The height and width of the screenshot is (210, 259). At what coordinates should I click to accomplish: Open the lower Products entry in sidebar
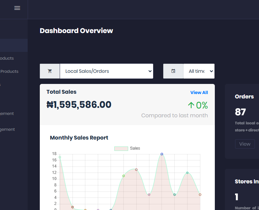[x=9, y=71]
